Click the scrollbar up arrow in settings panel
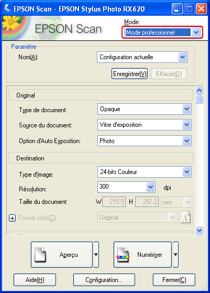This screenshot has width=210, height=293. click(x=199, y=91)
